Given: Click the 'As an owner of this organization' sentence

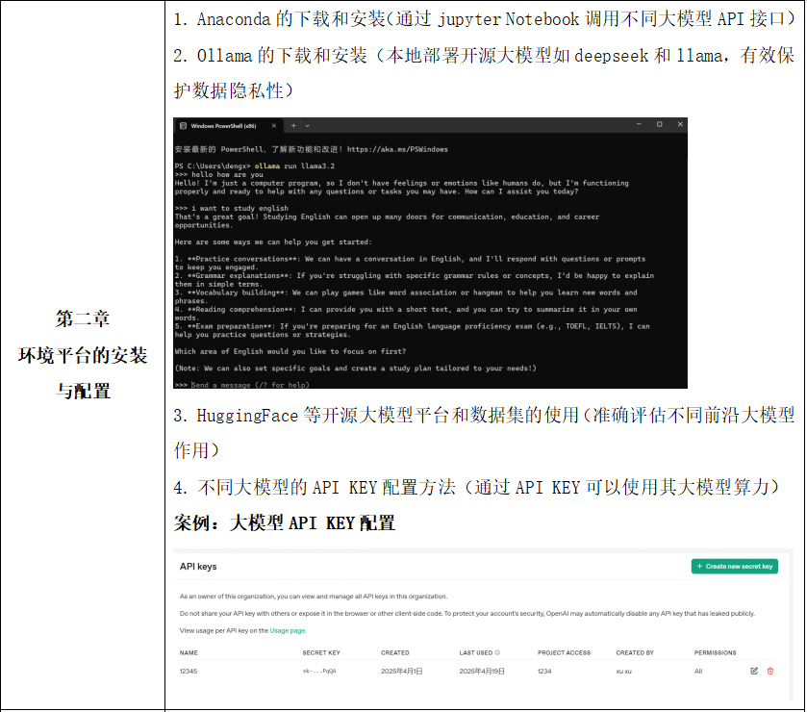Looking at the screenshot, I should (x=314, y=597).
